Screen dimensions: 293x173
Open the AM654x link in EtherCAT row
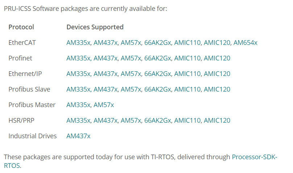pos(245,43)
